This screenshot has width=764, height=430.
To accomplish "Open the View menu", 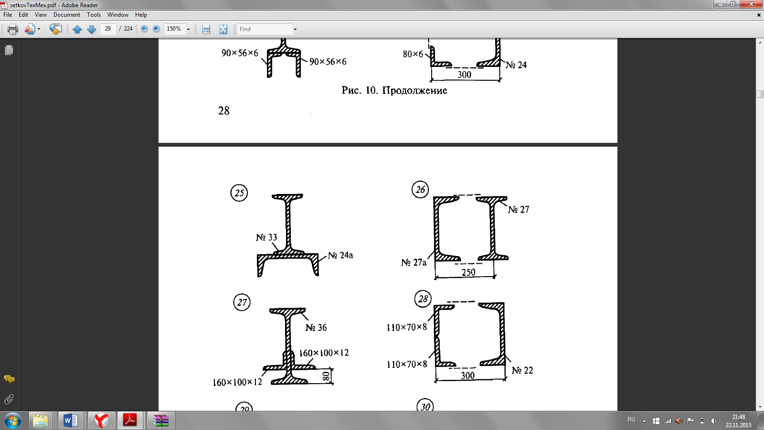I will pyautogui.click(x=41, y=15).
